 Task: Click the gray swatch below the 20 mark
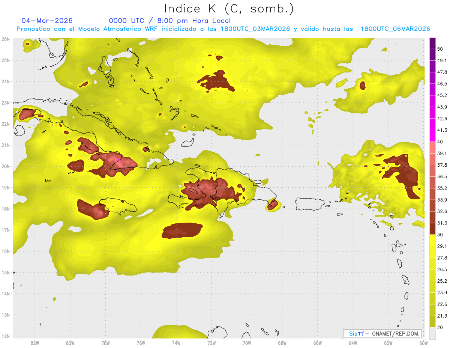pos(432,333)
